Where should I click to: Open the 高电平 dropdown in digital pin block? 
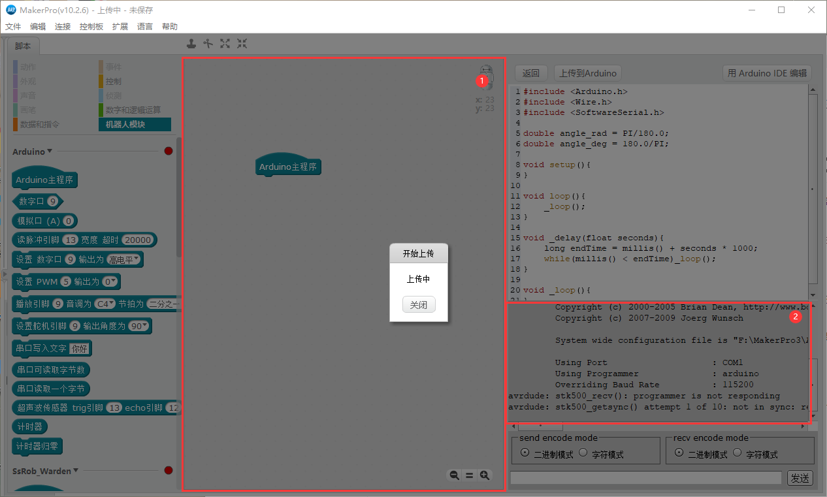[124, 261]
